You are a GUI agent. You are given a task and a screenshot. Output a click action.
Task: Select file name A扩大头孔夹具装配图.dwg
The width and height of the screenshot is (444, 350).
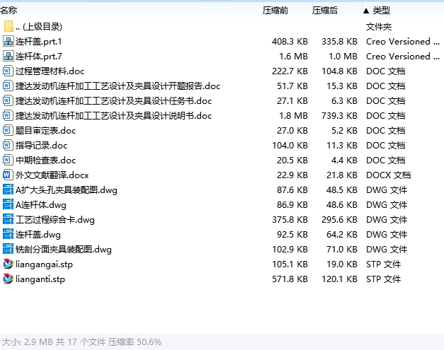(67, 190)
